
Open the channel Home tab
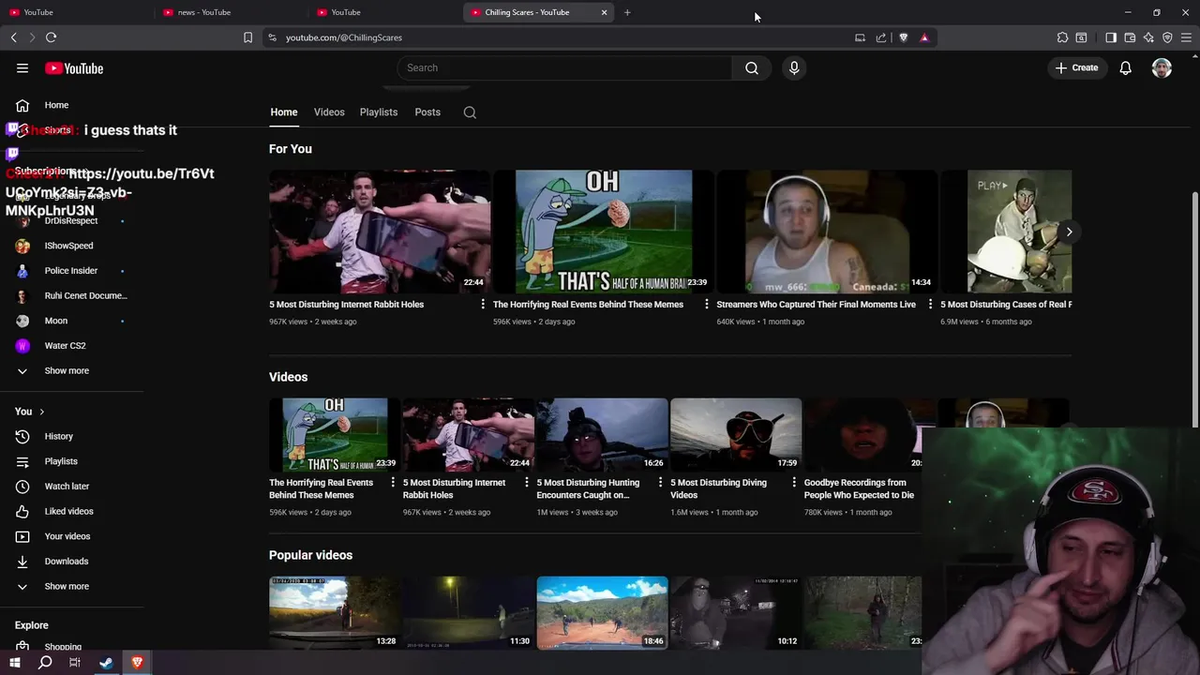point(284,112)
